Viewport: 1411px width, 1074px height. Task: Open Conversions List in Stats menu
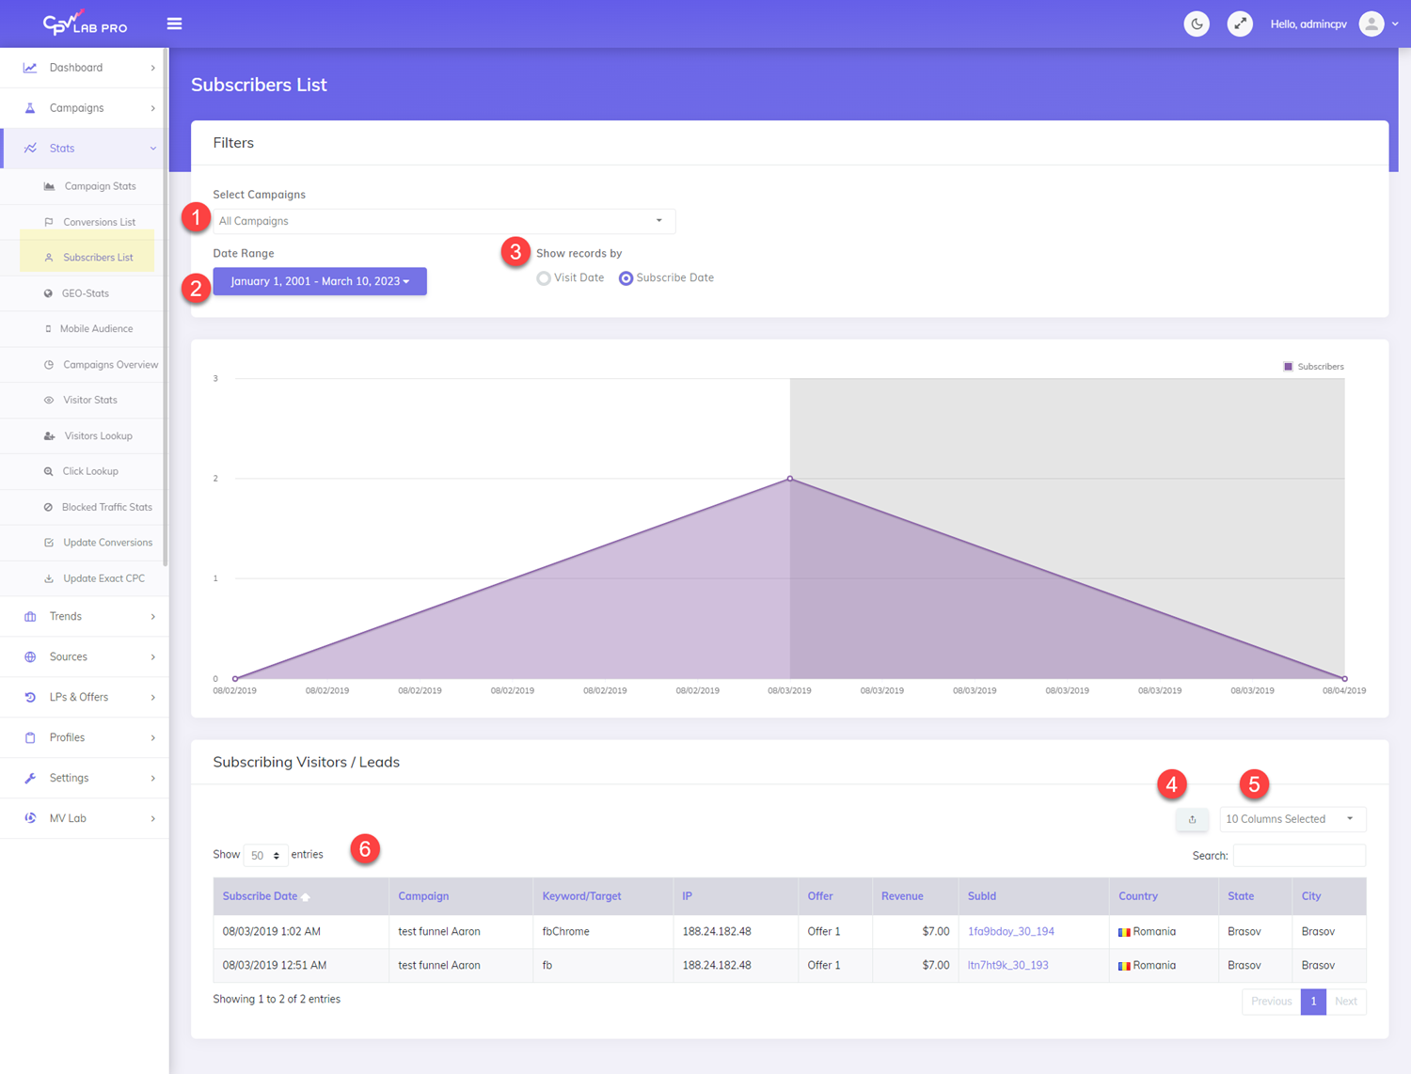(99, 222)
